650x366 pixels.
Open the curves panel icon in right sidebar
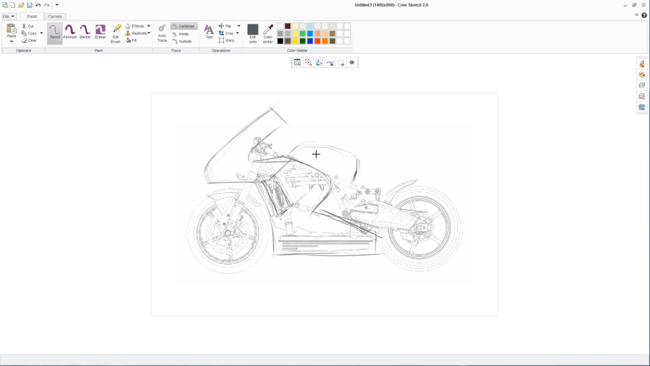point(642,97)
